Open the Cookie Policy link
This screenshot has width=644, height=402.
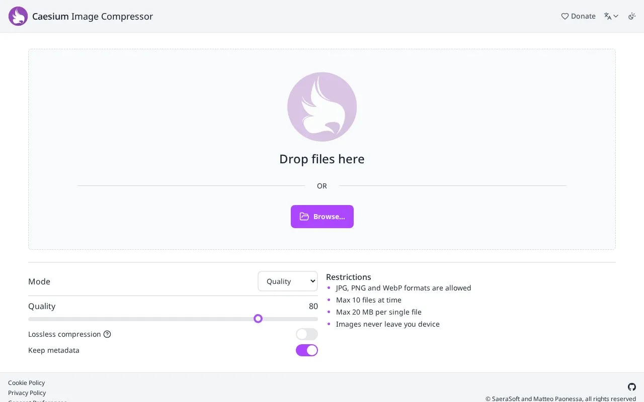[x=27, y=383]
